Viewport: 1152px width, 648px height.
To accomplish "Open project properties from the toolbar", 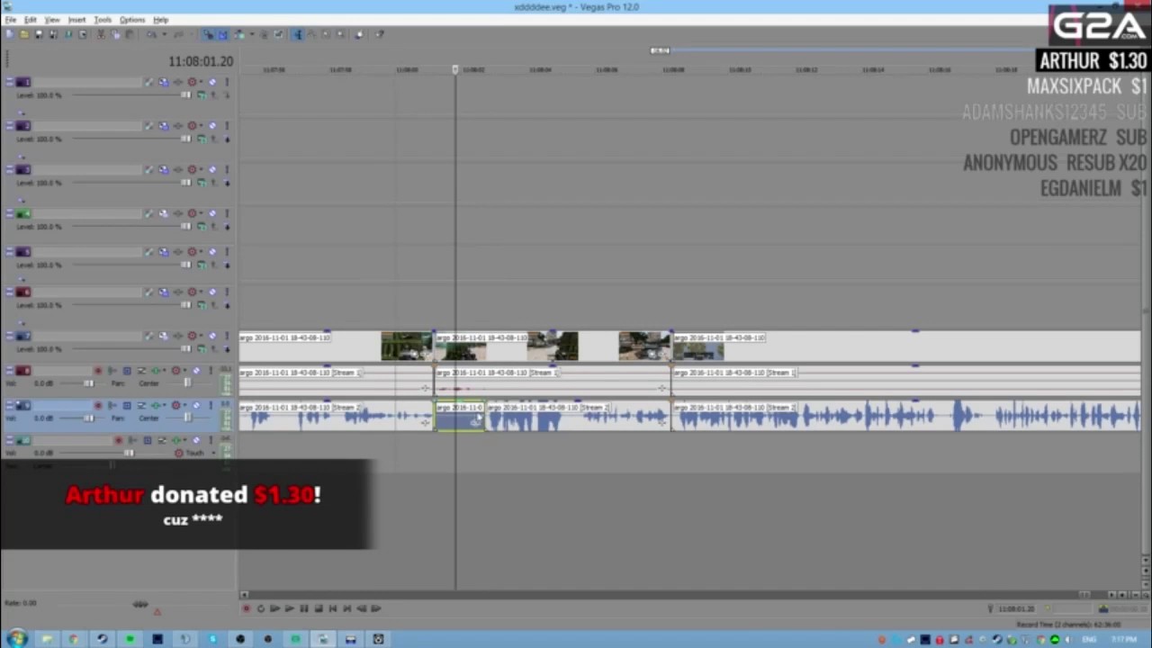I will point(82,34).
